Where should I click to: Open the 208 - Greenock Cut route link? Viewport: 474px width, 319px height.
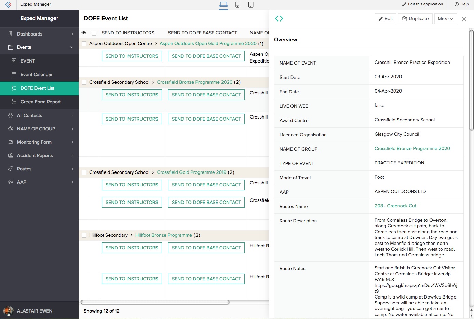pos(395,206)
